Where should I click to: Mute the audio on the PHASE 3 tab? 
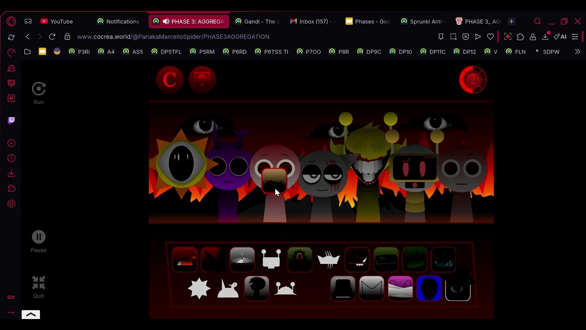166,22
